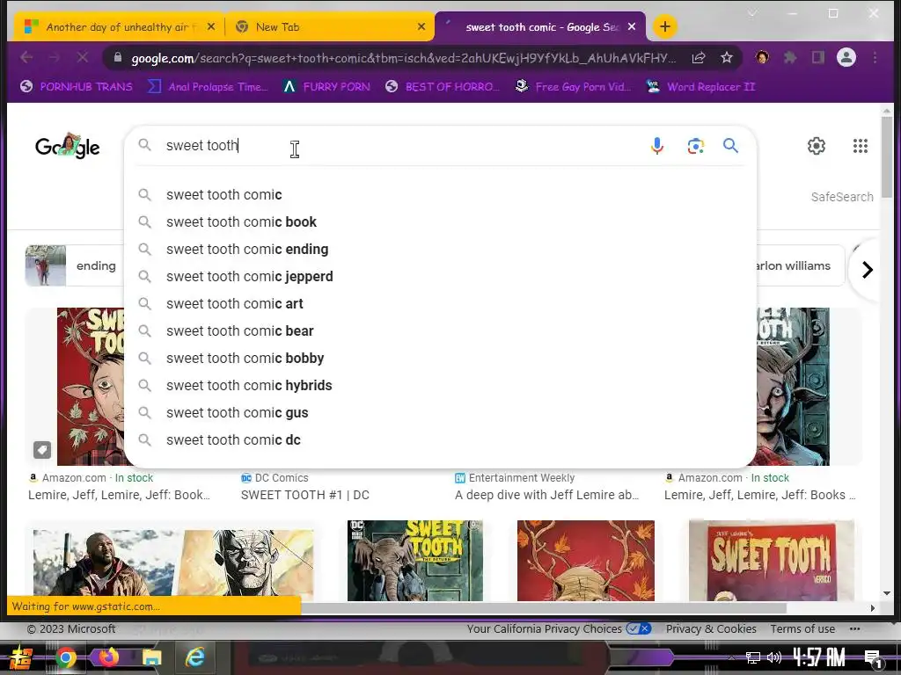901x675 pixels.
Task: Open more footer options ellipsis
Action: point(854,629)
